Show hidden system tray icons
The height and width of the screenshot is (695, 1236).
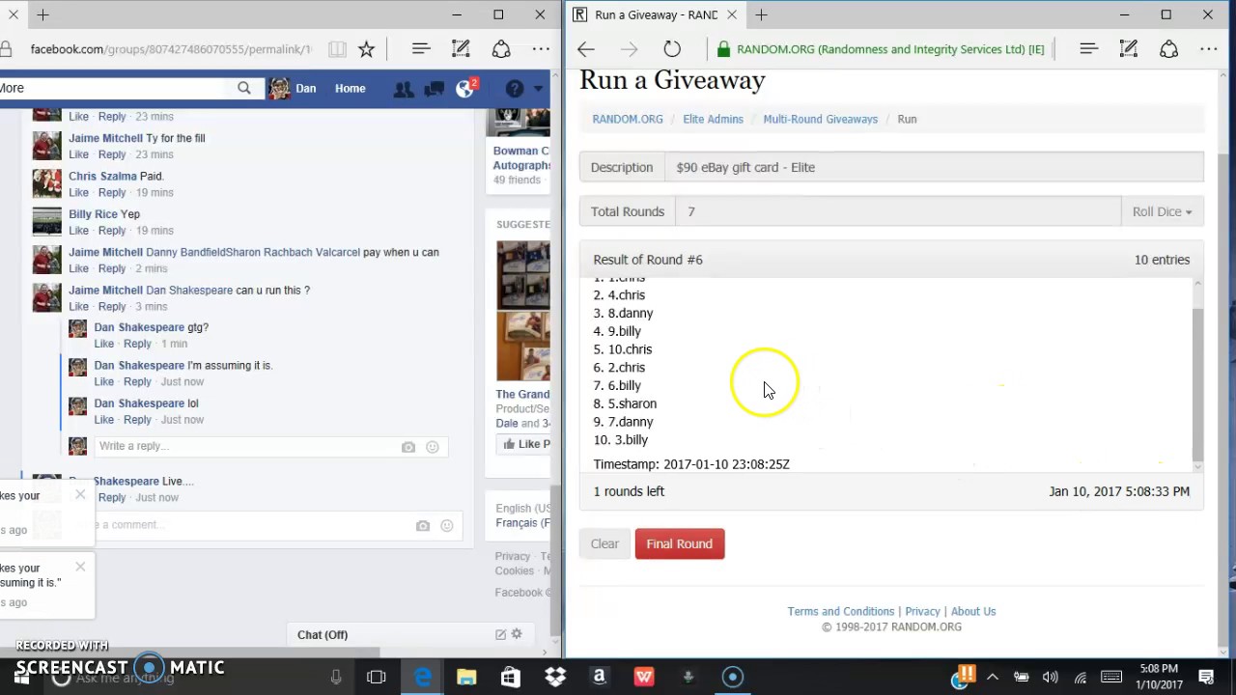click(x=993, y=677)
